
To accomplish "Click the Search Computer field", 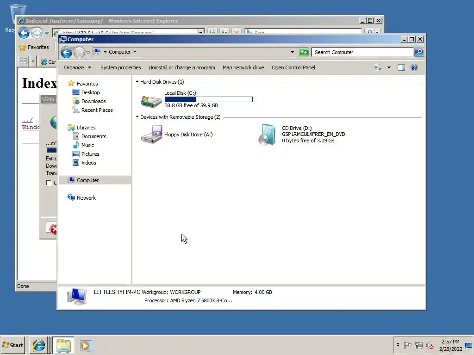I will tap(362, 52).
